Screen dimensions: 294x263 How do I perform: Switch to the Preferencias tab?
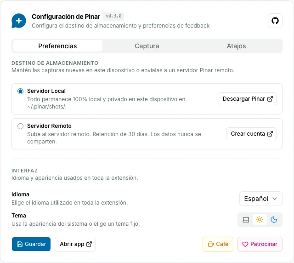[x=57, y=46]
